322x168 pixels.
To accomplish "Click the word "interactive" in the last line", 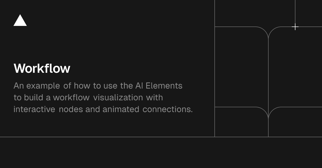I will (34, 109).
